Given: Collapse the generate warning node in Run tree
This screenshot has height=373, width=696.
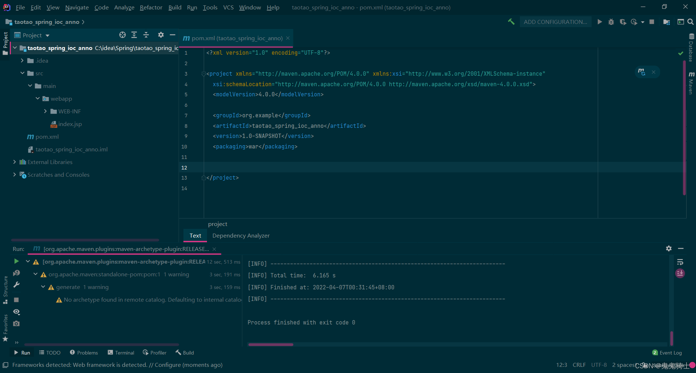Looking at the screenshot, I should 43,287.
